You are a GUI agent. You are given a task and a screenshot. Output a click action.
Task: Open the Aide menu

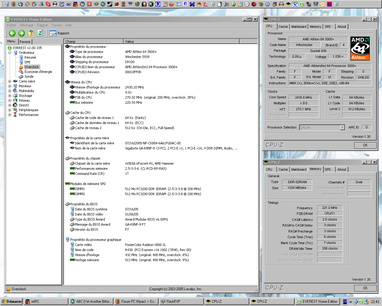[x=68, y=25]
